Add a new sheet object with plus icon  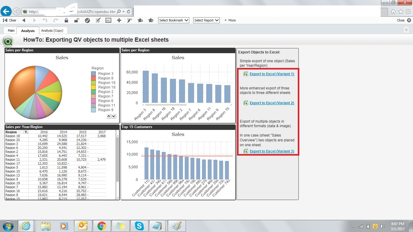tap(119, 20)
